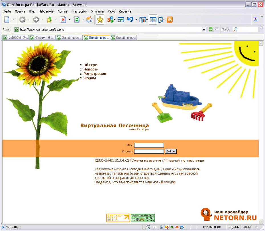Viewport: 265px width, 231px height.
Task: Open the tools/utilities toolbar icon
Action: tap(142, 20)
